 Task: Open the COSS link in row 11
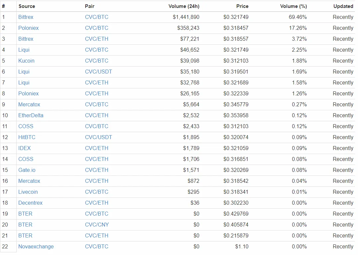click(x=26, y=127)
